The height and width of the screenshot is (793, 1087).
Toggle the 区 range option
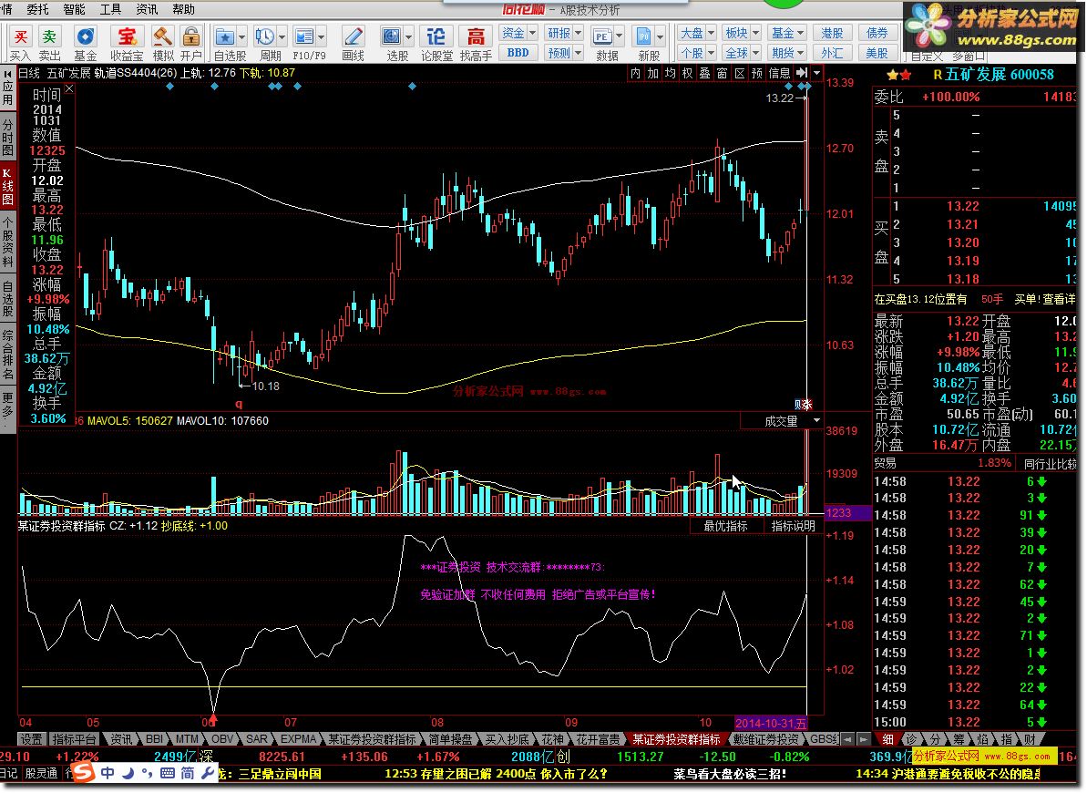click(x=740, y=73)
